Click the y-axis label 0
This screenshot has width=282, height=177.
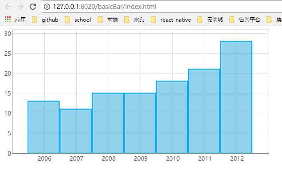coord(9,154)
